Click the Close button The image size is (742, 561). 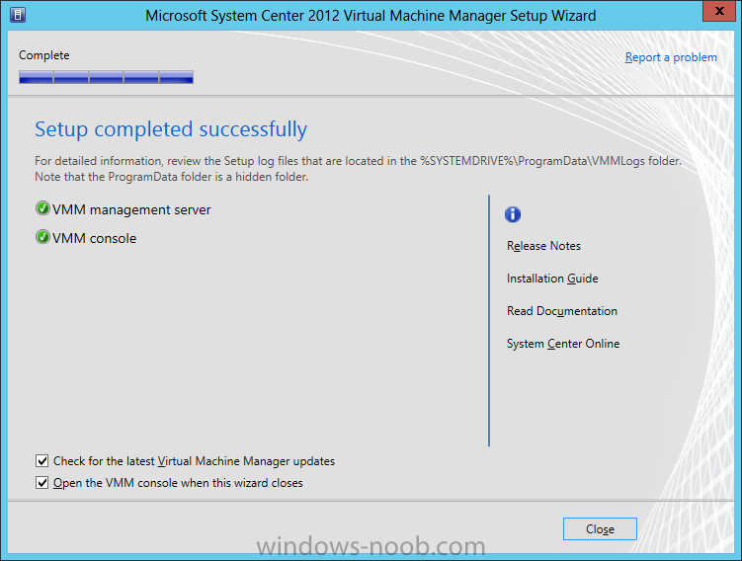(600, 528)
